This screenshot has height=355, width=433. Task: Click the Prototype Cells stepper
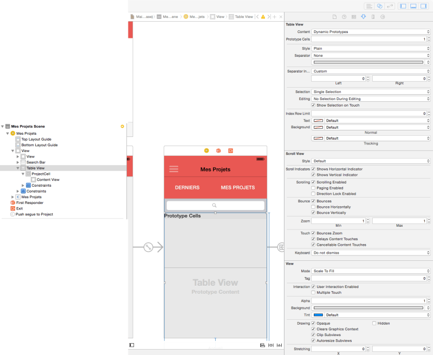click(429, 39)
